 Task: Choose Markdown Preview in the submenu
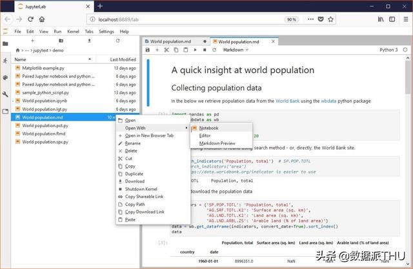click(x=221, y=143)
